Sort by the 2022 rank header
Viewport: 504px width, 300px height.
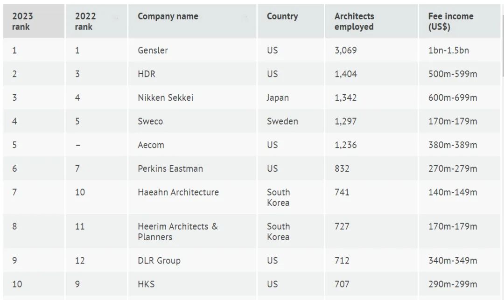pyautogui.click(x=97, y=21)
